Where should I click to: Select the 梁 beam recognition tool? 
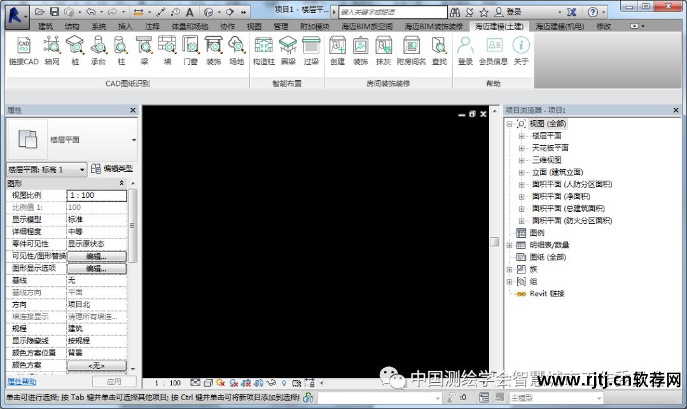144,51
